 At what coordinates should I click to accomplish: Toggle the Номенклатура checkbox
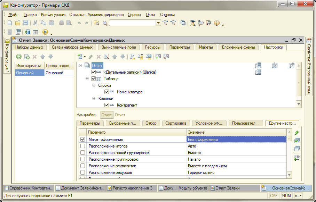click(106, 92)
